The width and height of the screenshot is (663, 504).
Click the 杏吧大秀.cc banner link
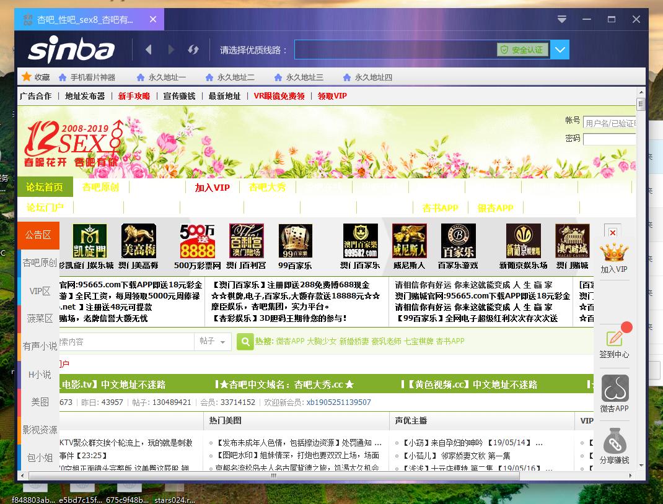pyautogui.click(x=284, y=385)
